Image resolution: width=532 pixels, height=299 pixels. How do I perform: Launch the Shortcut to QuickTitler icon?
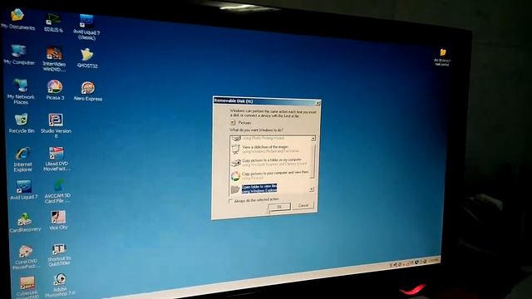pyautogui.click(x=59, y=255)
